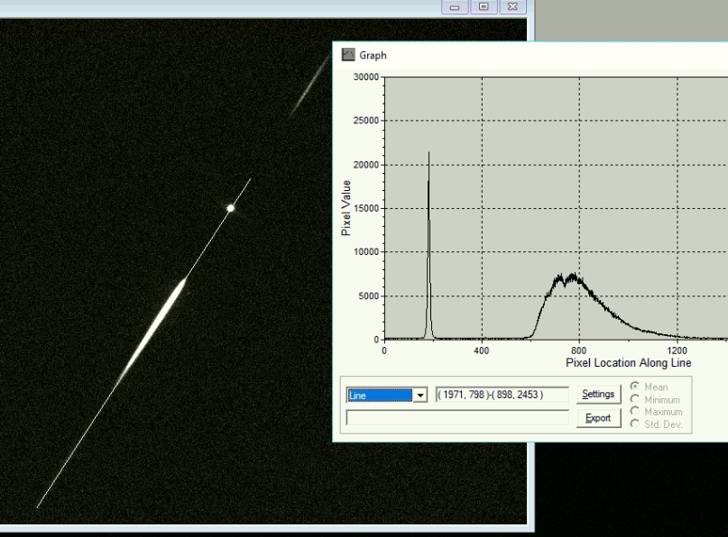Click the 15000 y-axis tick label
Viewport: 728px width, 537px height.
(366, 208)
